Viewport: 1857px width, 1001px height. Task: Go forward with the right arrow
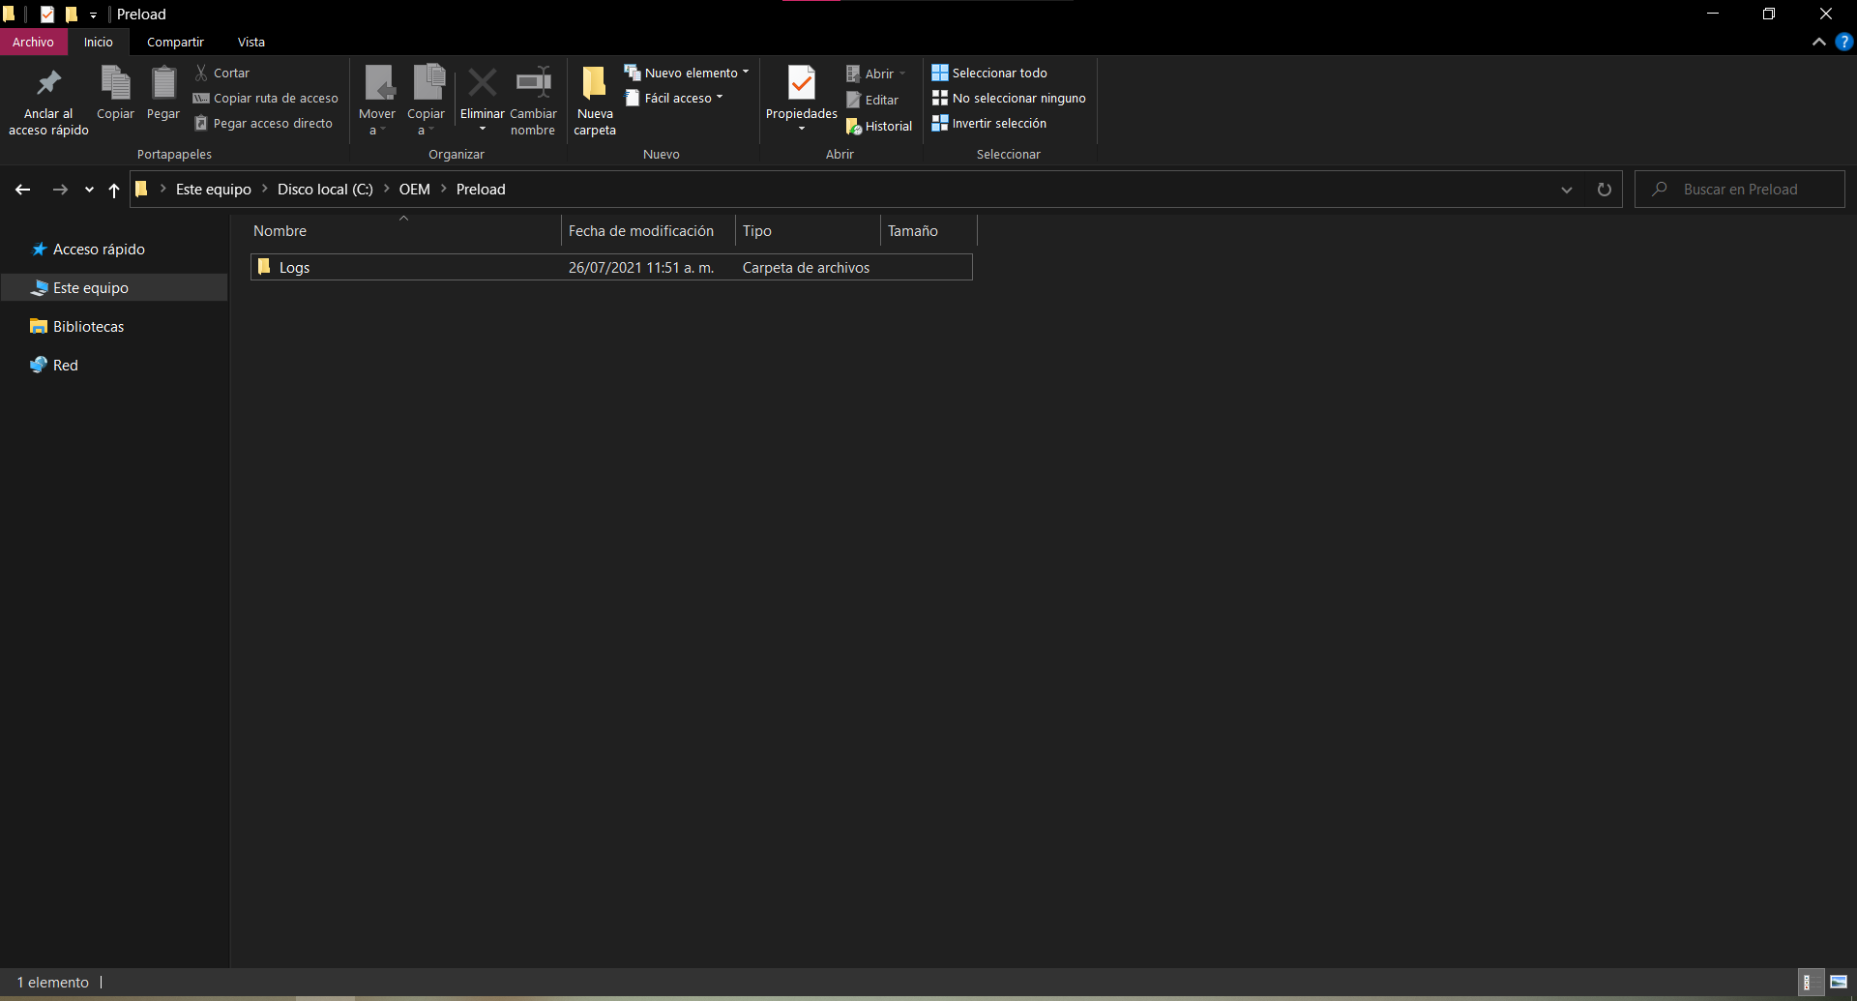click(x=60, y=190)
